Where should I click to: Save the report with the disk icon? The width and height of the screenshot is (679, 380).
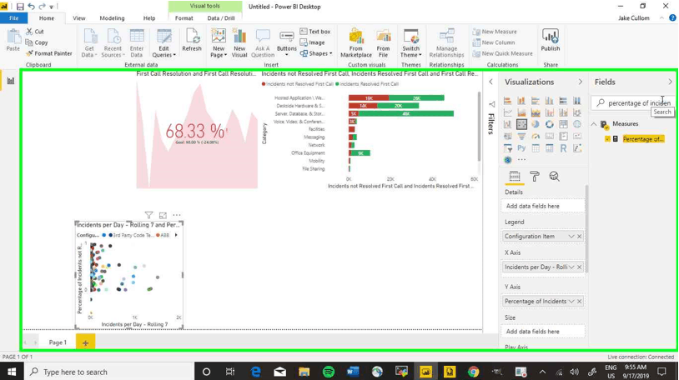(20, 7)
